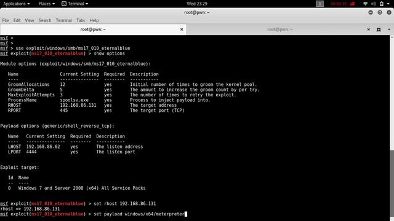
Task: Click the 'set rhost 192.168.86.131' command
Action: (125, 203)
